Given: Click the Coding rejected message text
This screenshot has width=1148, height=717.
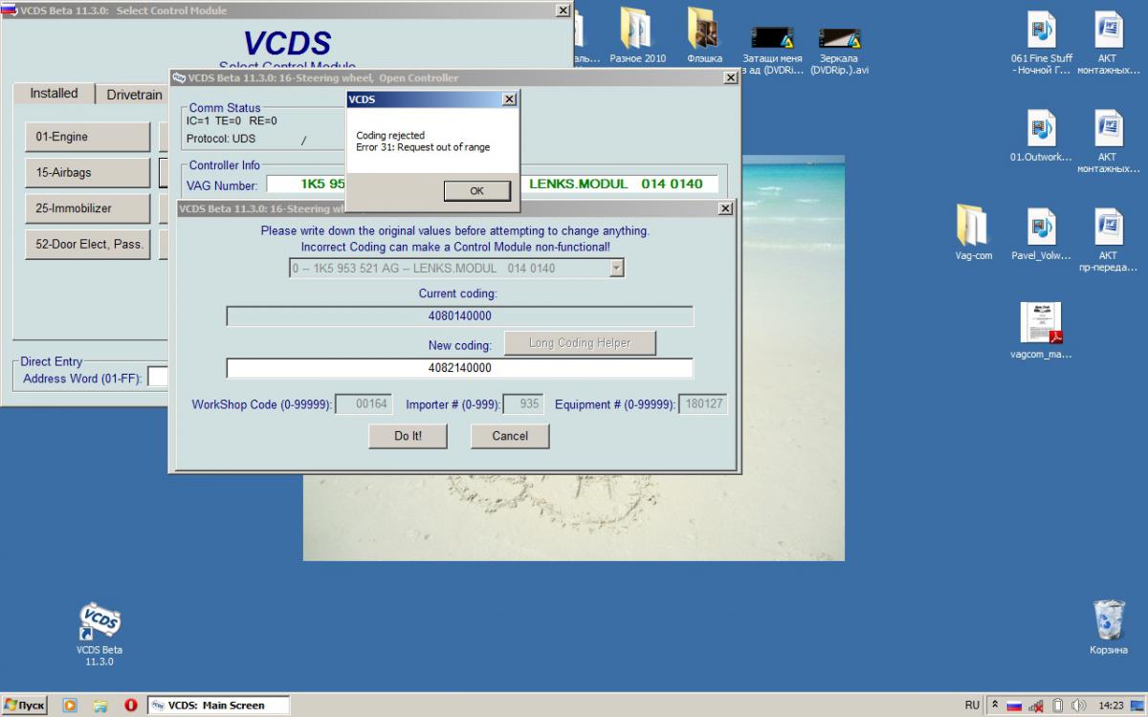Looking at the screenshot, I should (390, 136).
